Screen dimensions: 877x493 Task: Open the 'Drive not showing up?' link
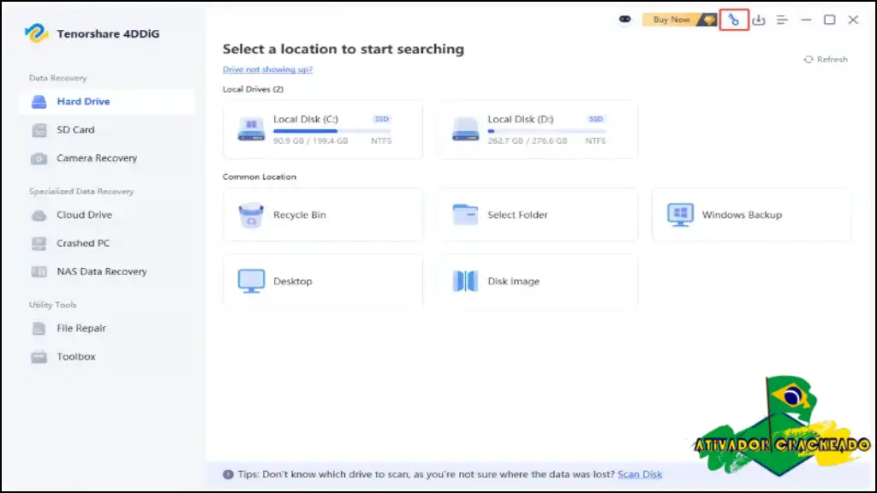(267, 69)
